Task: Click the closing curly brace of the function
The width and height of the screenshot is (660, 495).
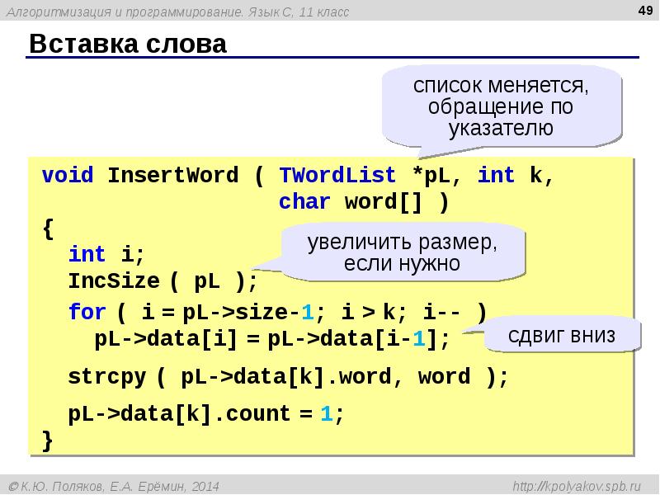Action: (x=47, y=440)
